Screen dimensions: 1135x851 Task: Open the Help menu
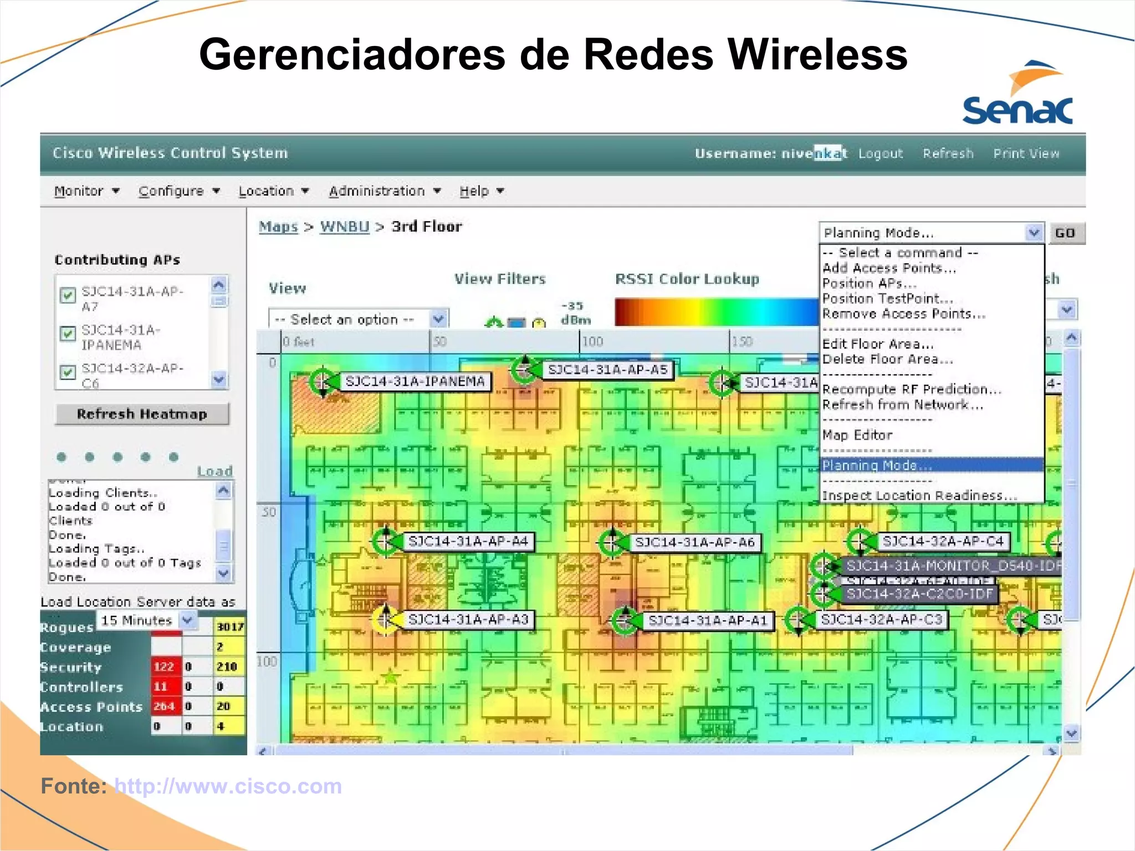pos(481,191)
